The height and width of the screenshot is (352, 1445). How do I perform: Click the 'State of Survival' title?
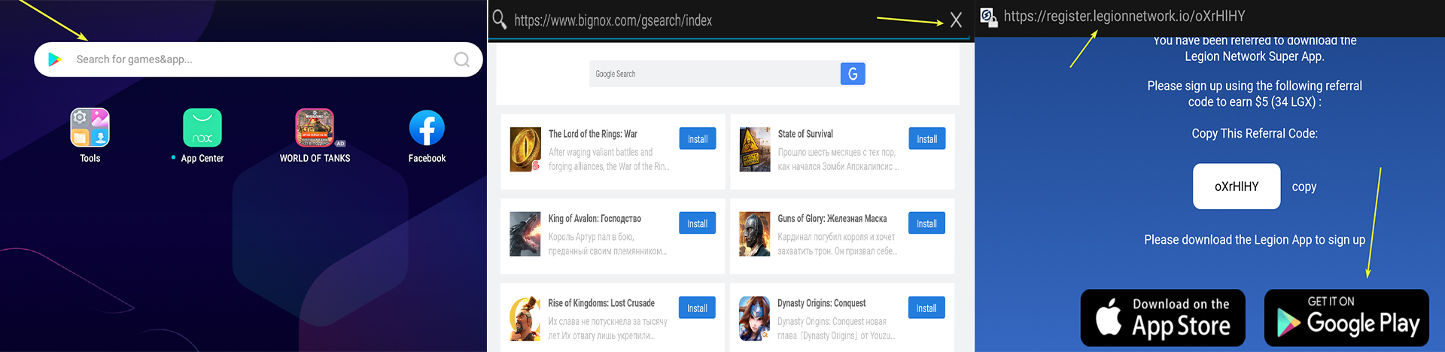click(805, 134)
